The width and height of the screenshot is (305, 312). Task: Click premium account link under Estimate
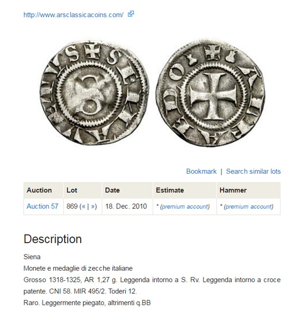pos(185,207)
